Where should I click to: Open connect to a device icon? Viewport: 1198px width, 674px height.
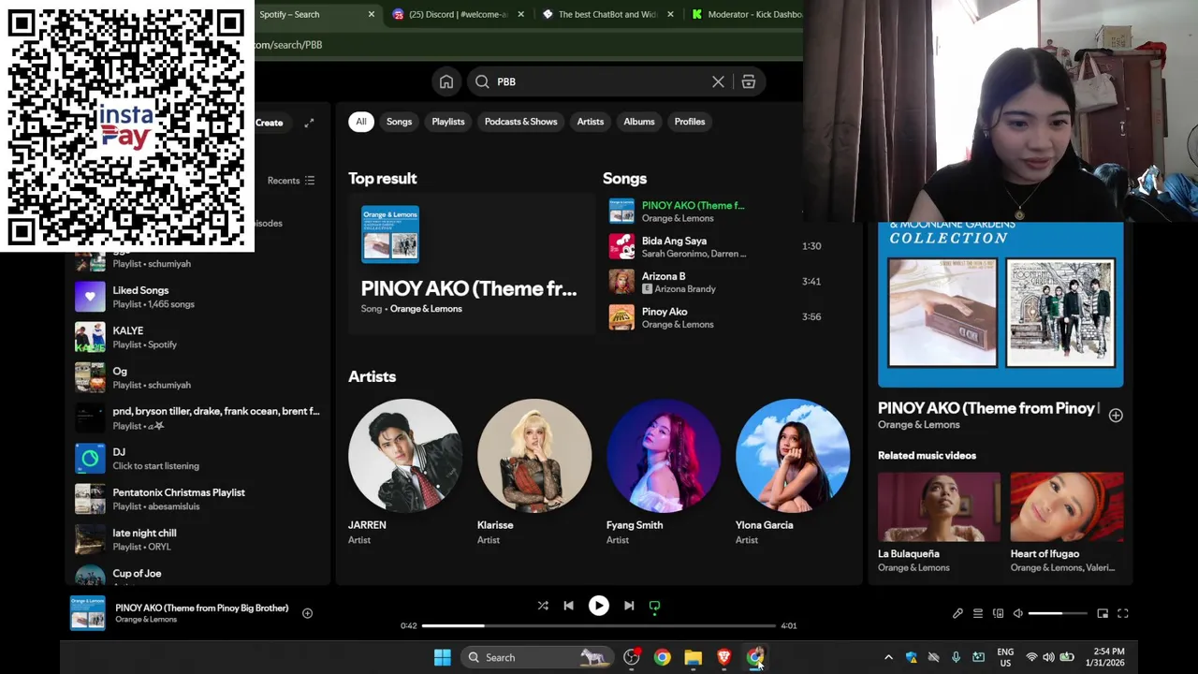click(998, 613)
